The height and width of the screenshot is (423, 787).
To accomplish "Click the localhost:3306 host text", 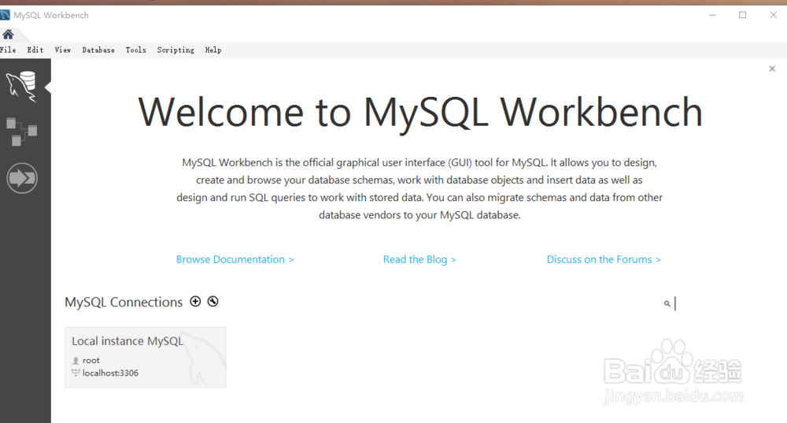I will tap(110, 373).
